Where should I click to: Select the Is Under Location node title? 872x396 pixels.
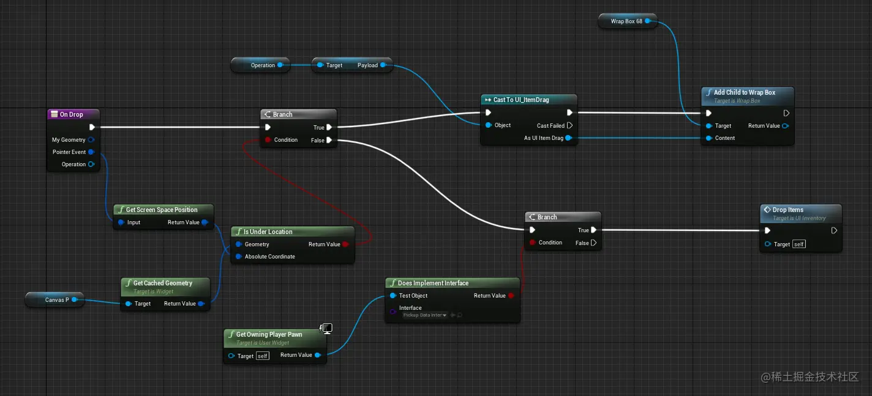(x=268, y=232)
